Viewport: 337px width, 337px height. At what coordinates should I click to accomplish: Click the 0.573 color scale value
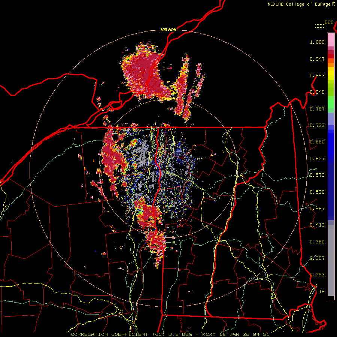coord(317,175)
